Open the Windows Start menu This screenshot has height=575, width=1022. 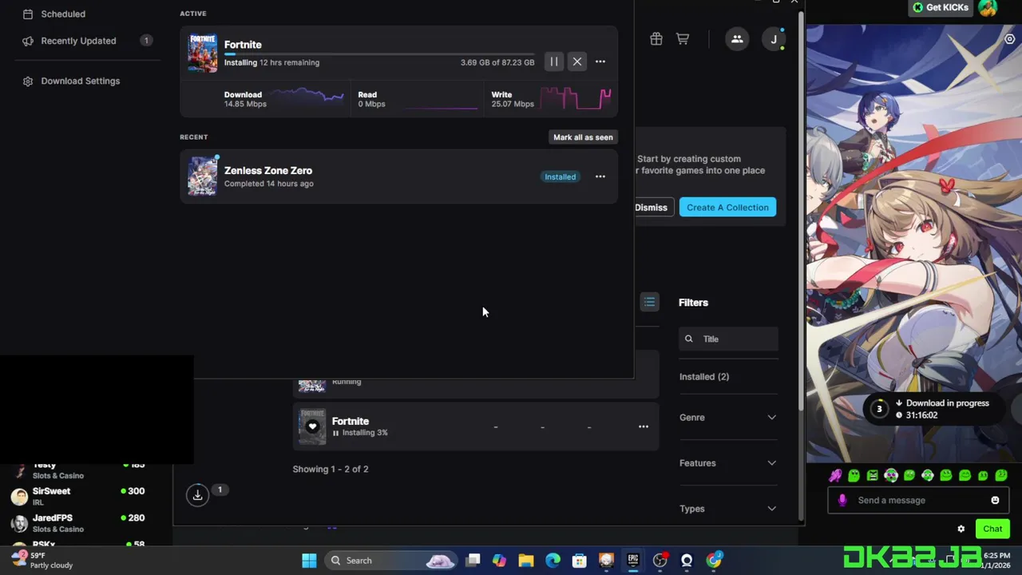pos(309,560)
